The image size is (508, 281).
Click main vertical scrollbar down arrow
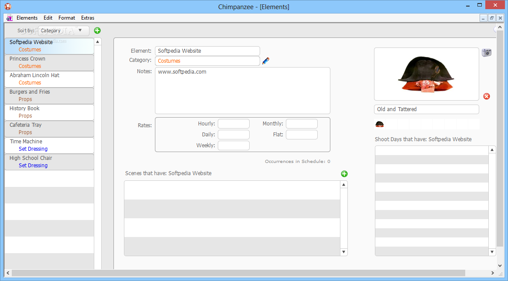point(500,266)
